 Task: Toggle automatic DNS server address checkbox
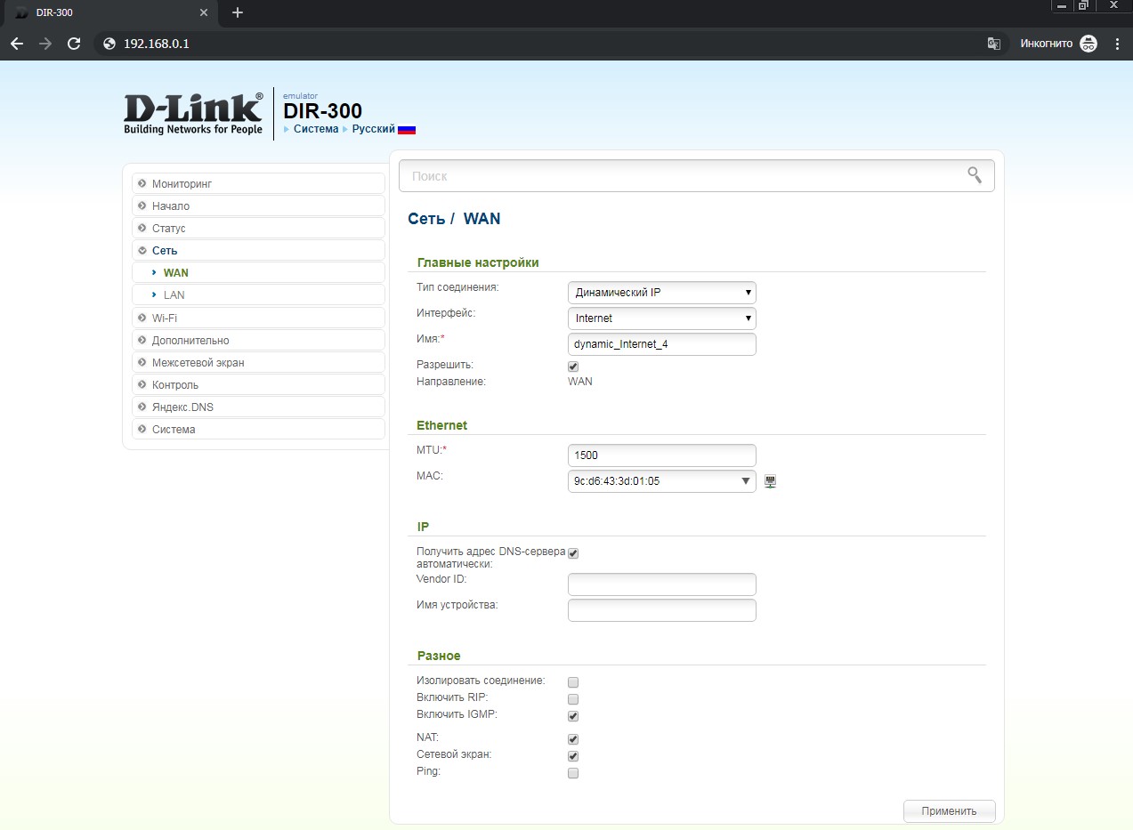pyautogui.click(x=573, y=553)
